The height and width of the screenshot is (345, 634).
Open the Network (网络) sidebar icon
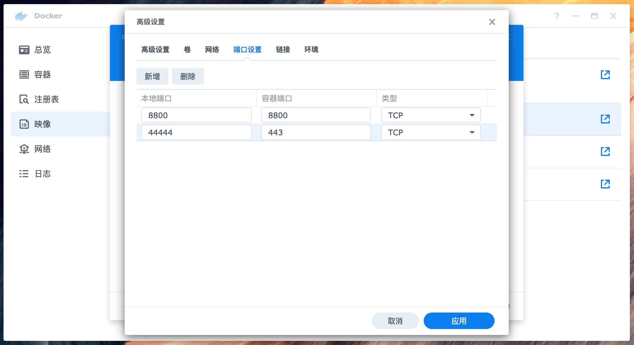(24, 149)
